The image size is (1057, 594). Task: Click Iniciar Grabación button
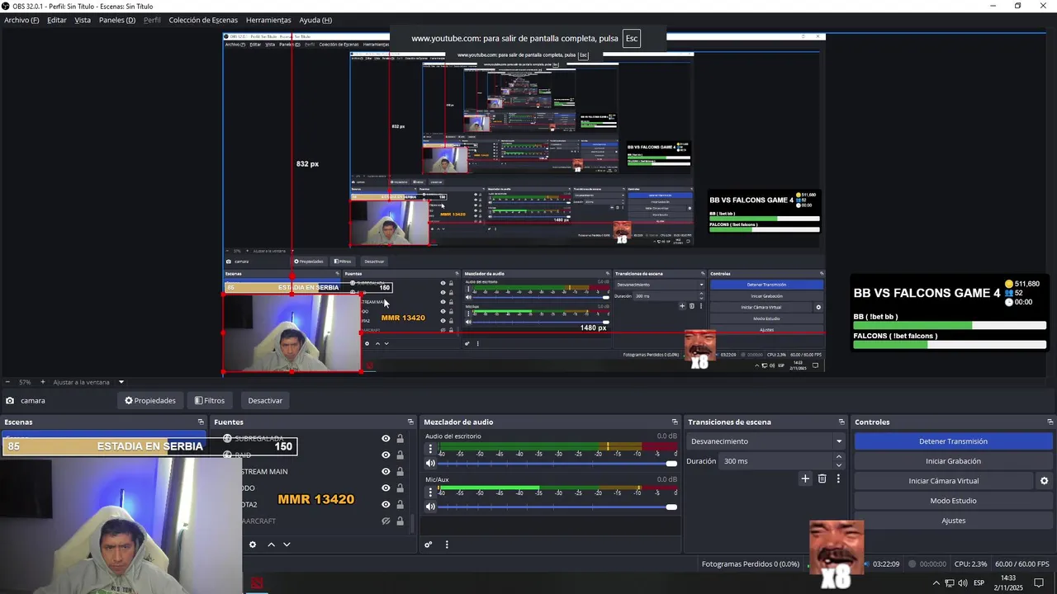pos(953,461)
